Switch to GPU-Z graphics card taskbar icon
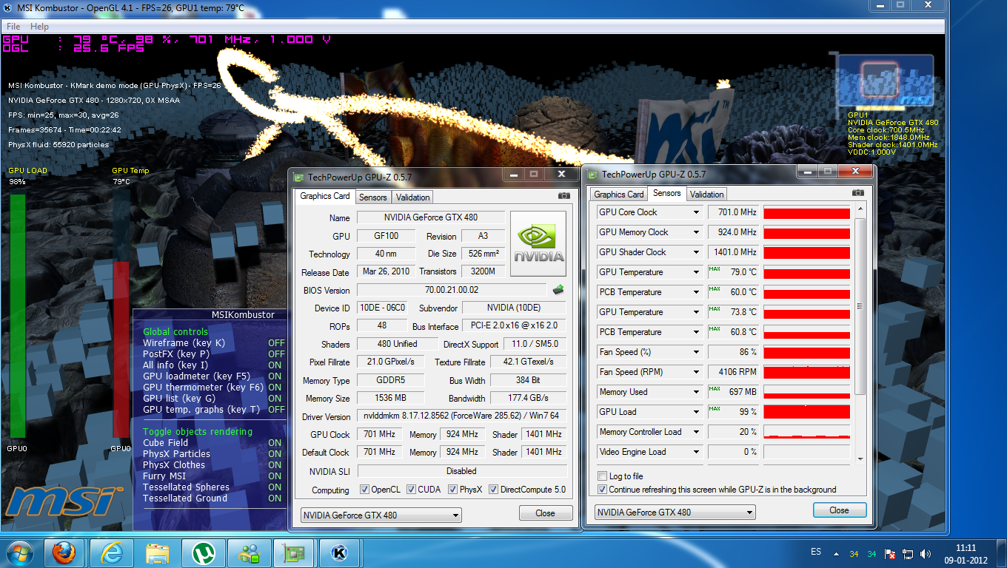Screen dimensions: 1007x568 [294, 552]
